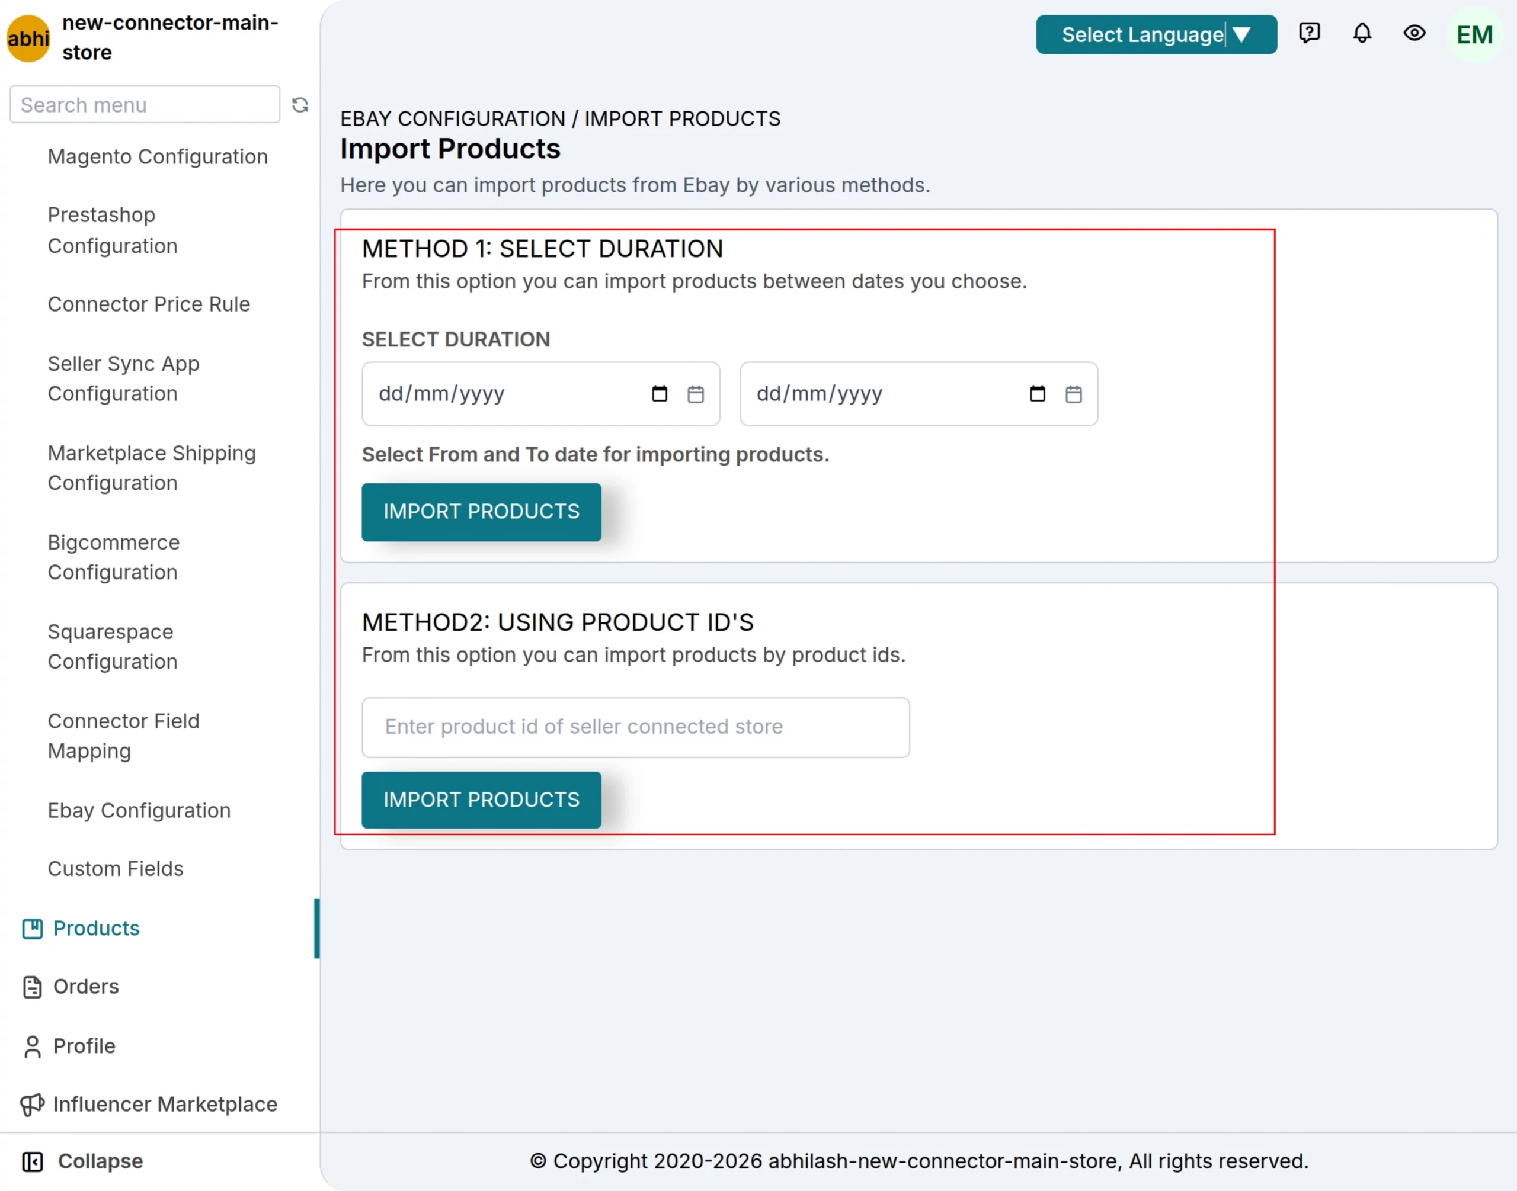Click Import Products button under Method 1
The width and height of the screenshot is (1517, 1191).
tap(482, 512)
